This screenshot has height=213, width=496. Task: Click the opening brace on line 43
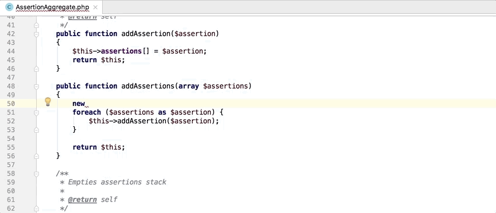(x=58, y=42)
